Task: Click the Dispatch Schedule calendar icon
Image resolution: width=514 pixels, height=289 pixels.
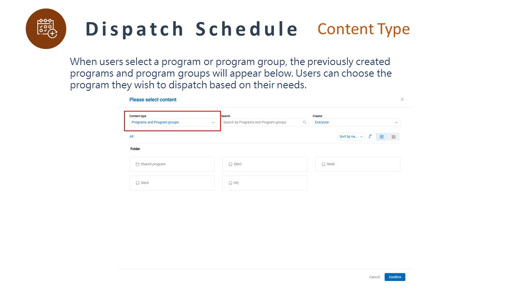Action: [46, 28]
